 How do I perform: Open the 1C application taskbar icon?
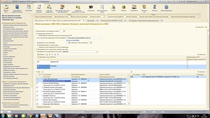click(x=44, y=116)
